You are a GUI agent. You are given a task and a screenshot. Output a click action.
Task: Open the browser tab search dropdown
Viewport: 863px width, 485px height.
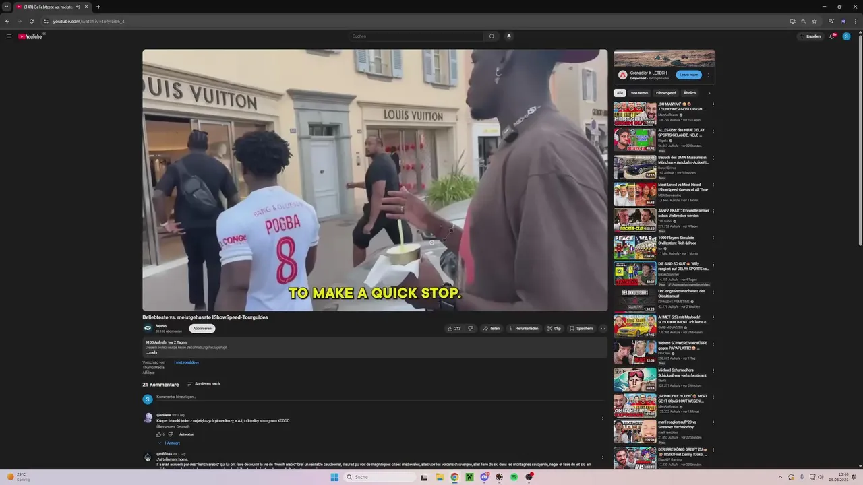click(x=6, y=7)
